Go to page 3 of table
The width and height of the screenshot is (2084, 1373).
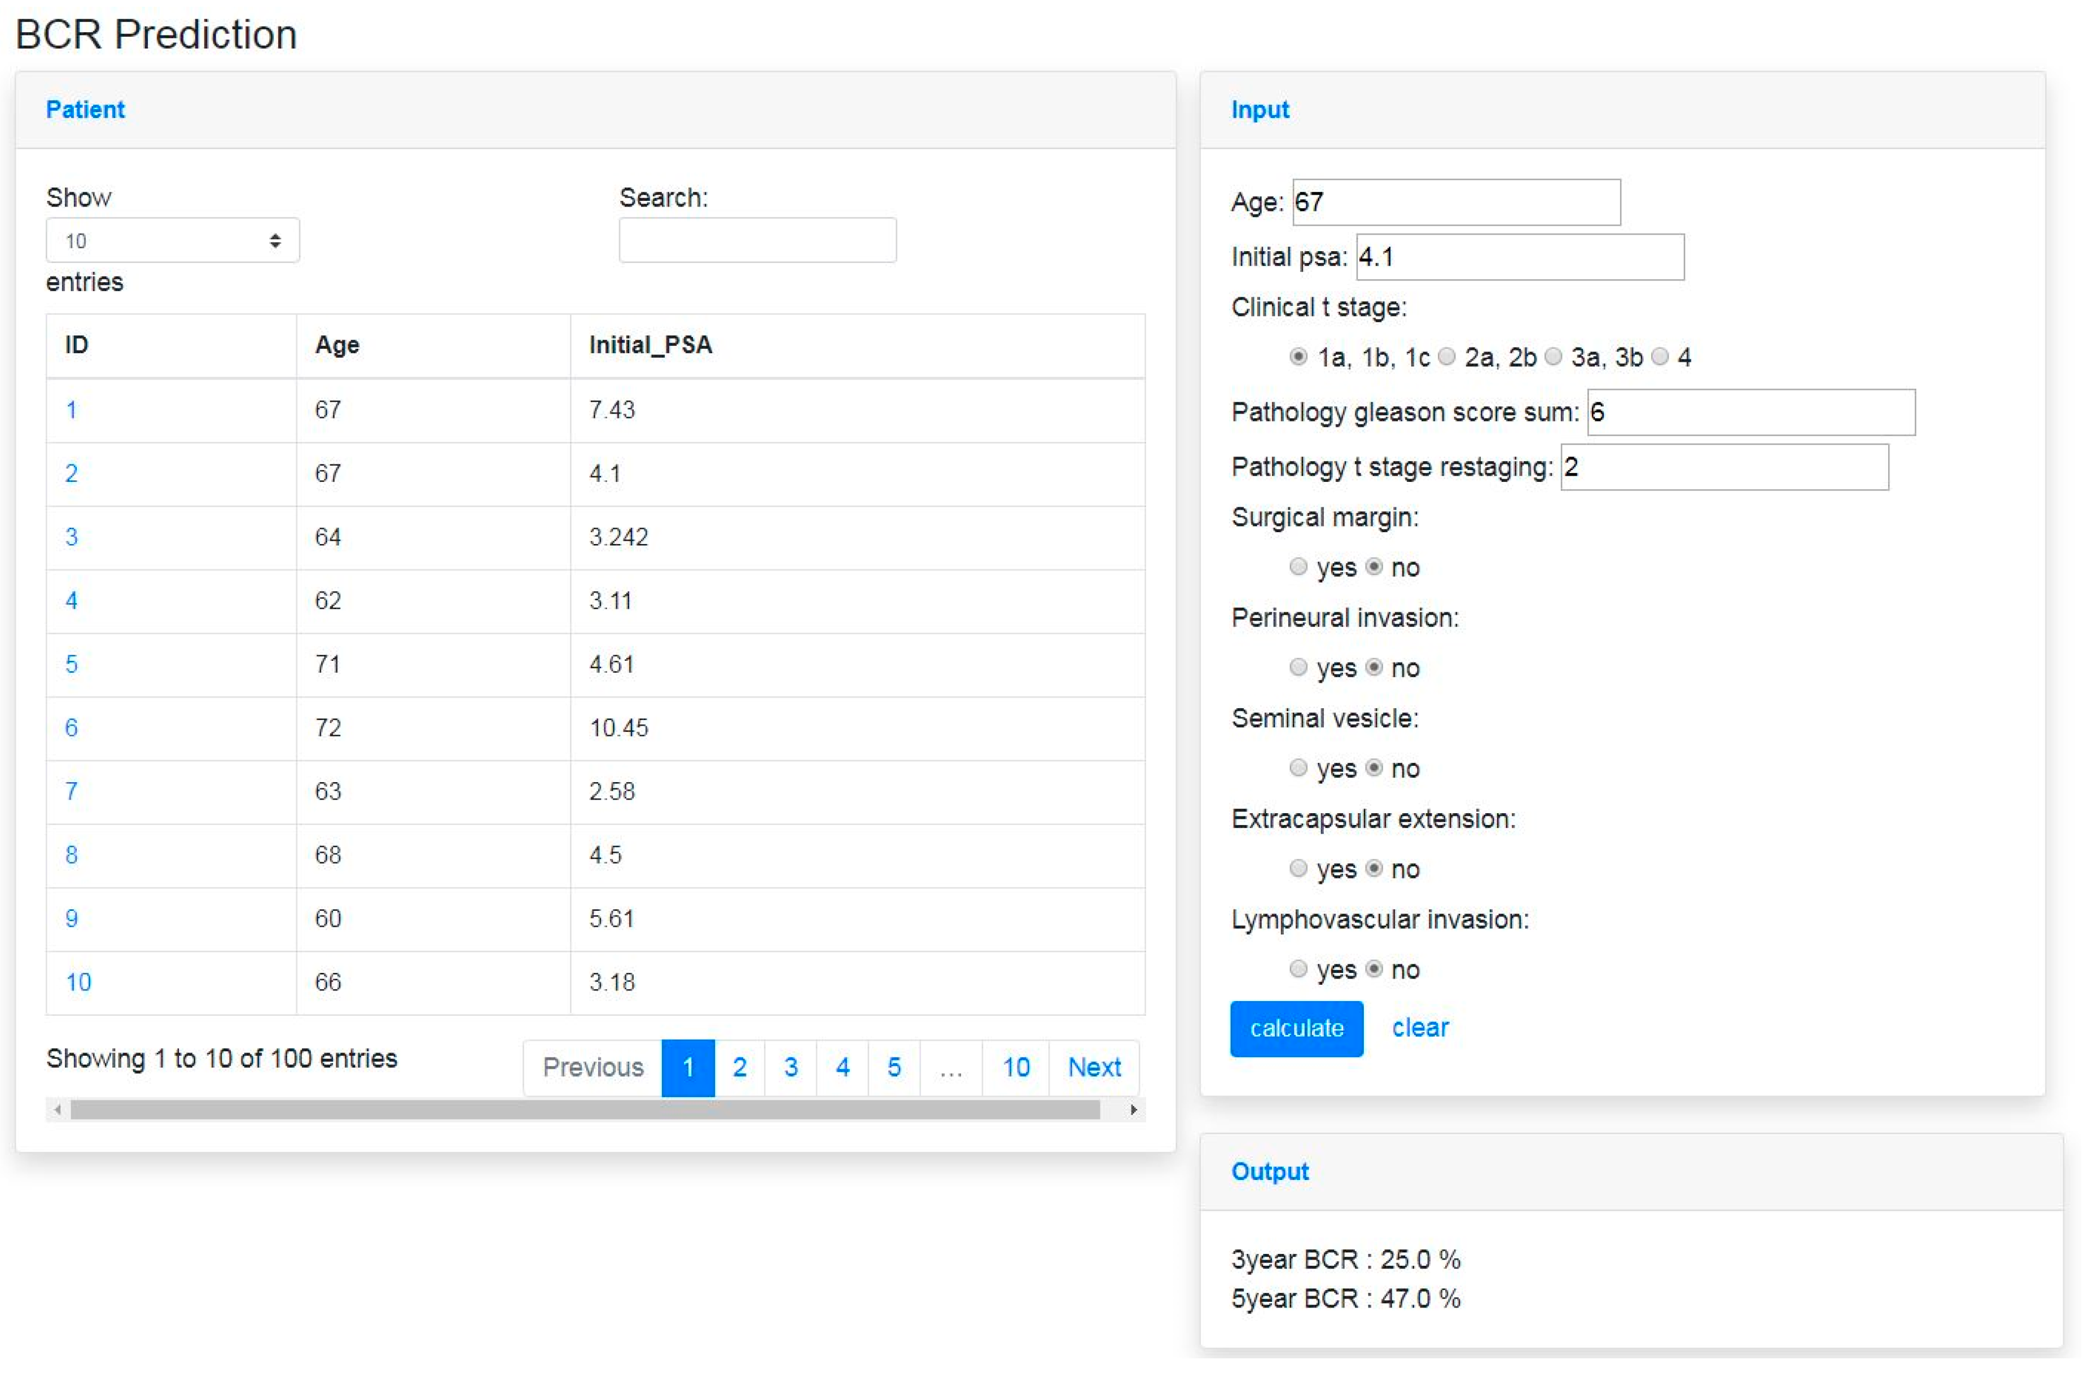(x=791, y=1067)
